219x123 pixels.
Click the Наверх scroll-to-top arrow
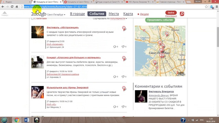(x=5, y=14)
